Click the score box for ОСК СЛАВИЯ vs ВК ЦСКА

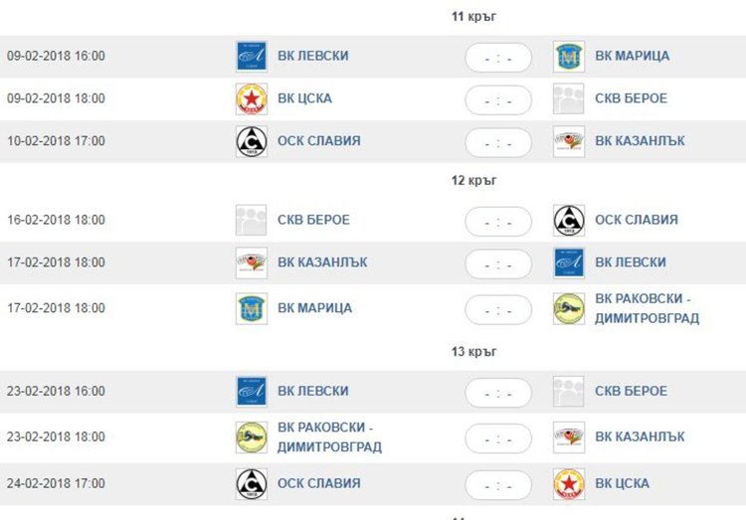[498, 484]
